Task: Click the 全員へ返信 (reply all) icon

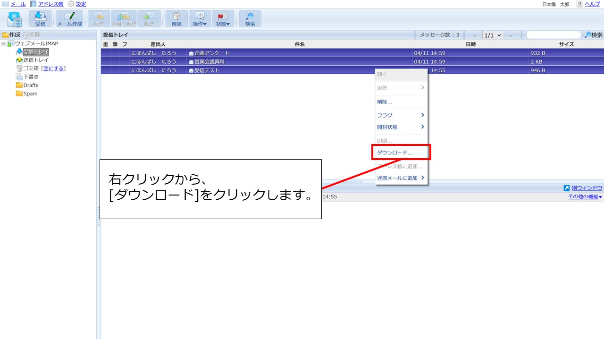Action: point(124,19)
